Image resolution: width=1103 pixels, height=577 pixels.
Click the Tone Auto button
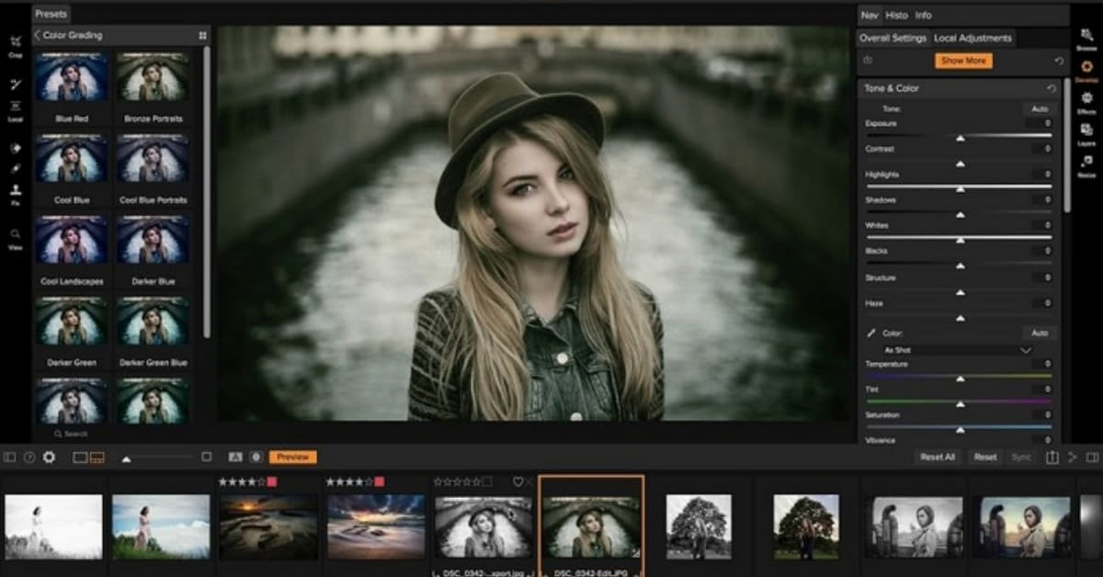coord(1040,108)
